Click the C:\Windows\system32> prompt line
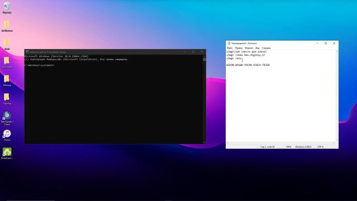This screenshot has width=357, height=201. pos(40,65)
